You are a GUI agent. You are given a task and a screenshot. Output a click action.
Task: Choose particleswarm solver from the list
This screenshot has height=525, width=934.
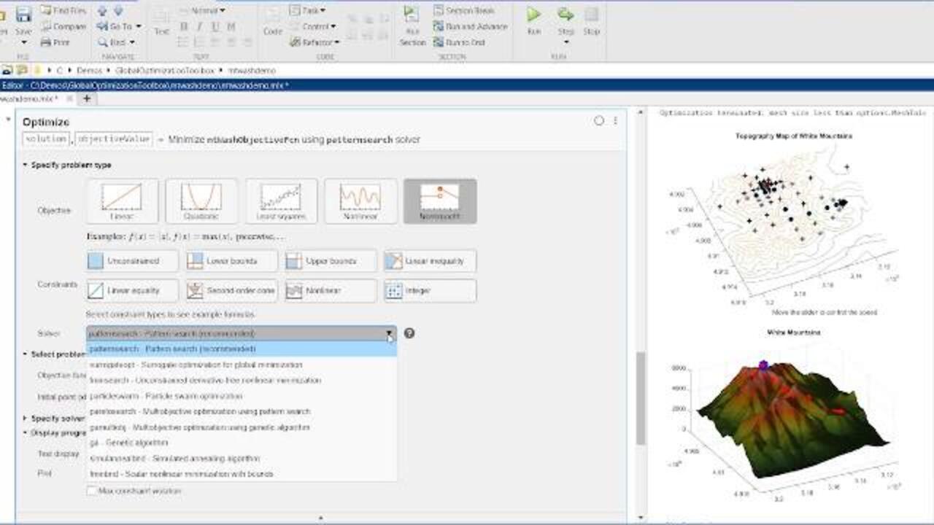[x=166, y=396]
